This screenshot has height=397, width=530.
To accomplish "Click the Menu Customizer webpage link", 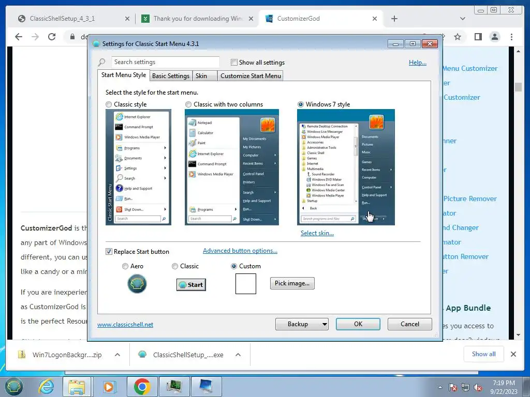I will (470, 68).
